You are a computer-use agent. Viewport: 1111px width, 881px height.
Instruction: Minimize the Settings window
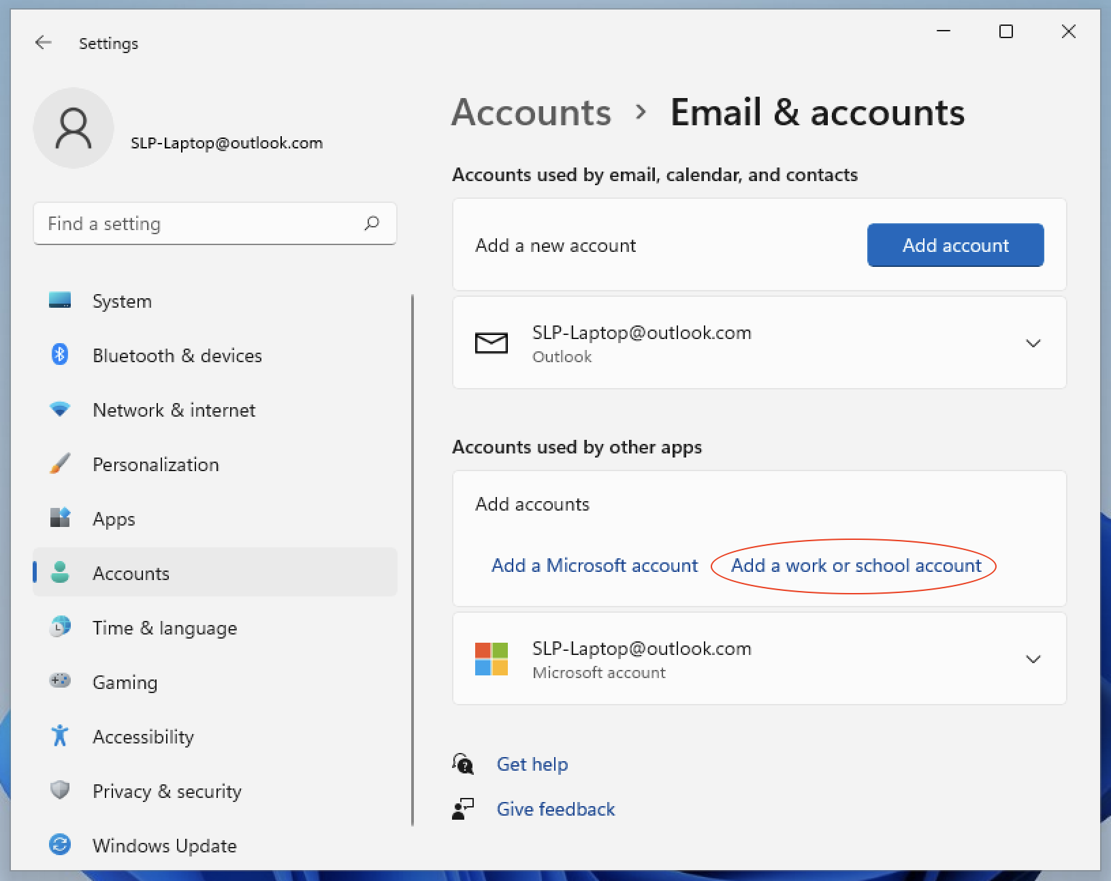944,31
